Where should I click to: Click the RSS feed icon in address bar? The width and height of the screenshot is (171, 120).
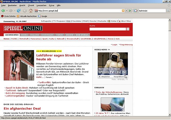click(123, 11)
